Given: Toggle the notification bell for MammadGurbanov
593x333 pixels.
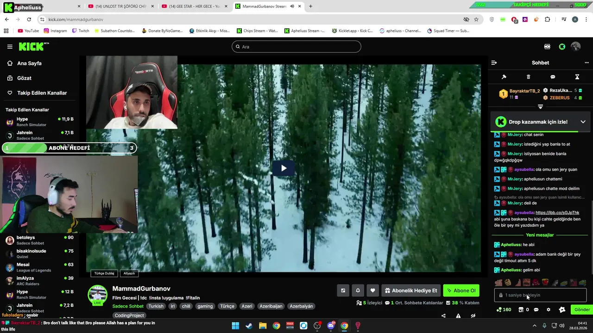Looking at the screenshot, I should point(358,290).
